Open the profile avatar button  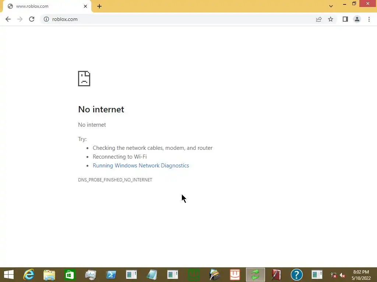357,19
